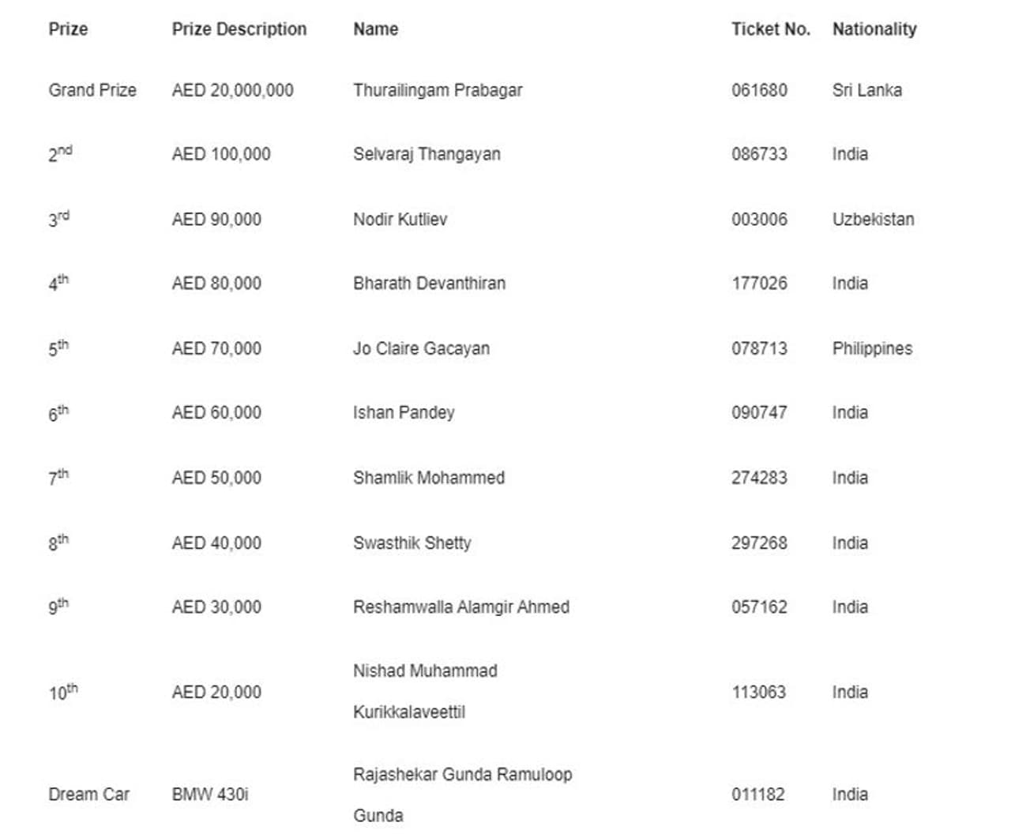The height and width of the screenshot is (834, 1011).
Task: Click the BMW 430i prize description
Action: 209,795
